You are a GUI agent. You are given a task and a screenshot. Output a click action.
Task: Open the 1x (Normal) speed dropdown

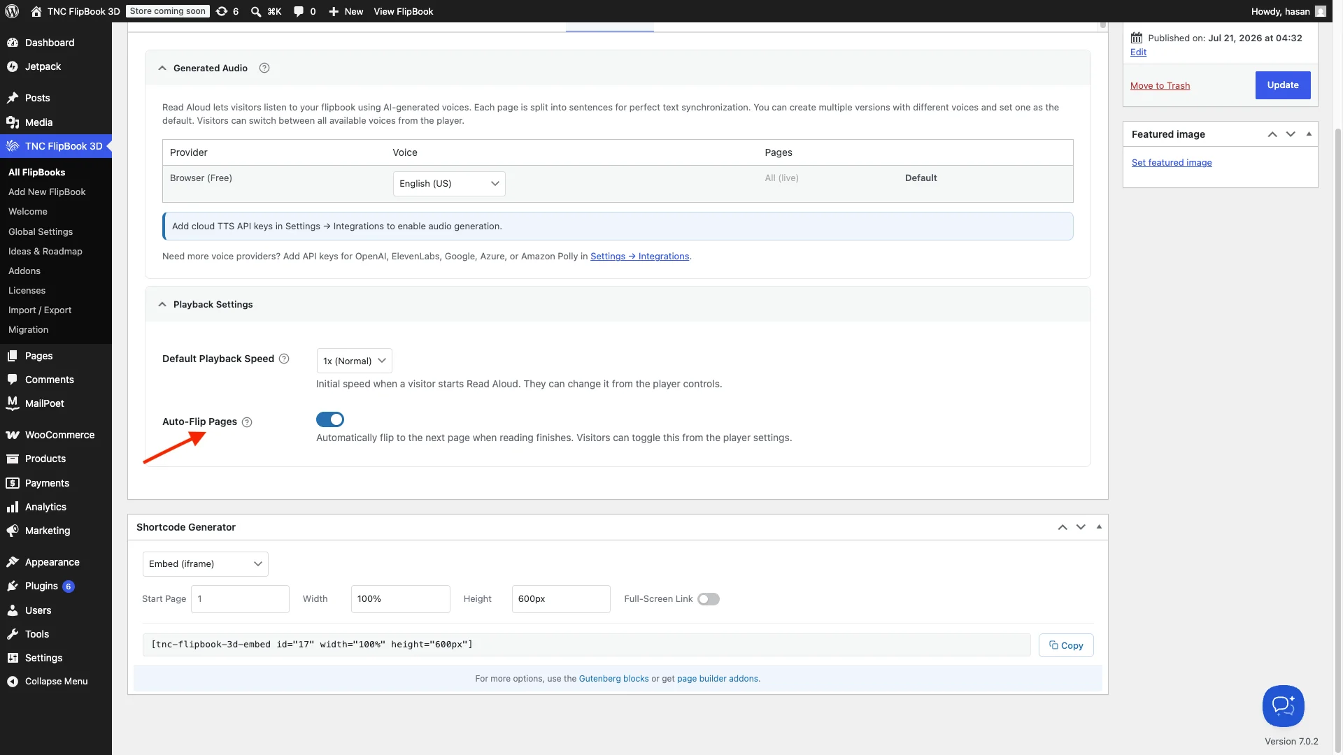pyautogui.click(x=354, y=361)
